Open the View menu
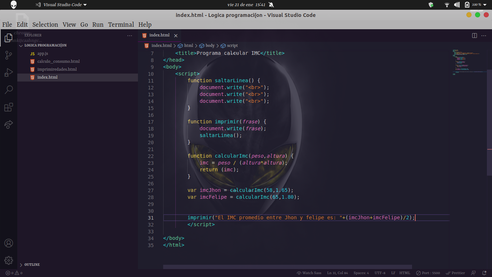Viewport: 492px width, 277px height. click(x=69, y=25)
